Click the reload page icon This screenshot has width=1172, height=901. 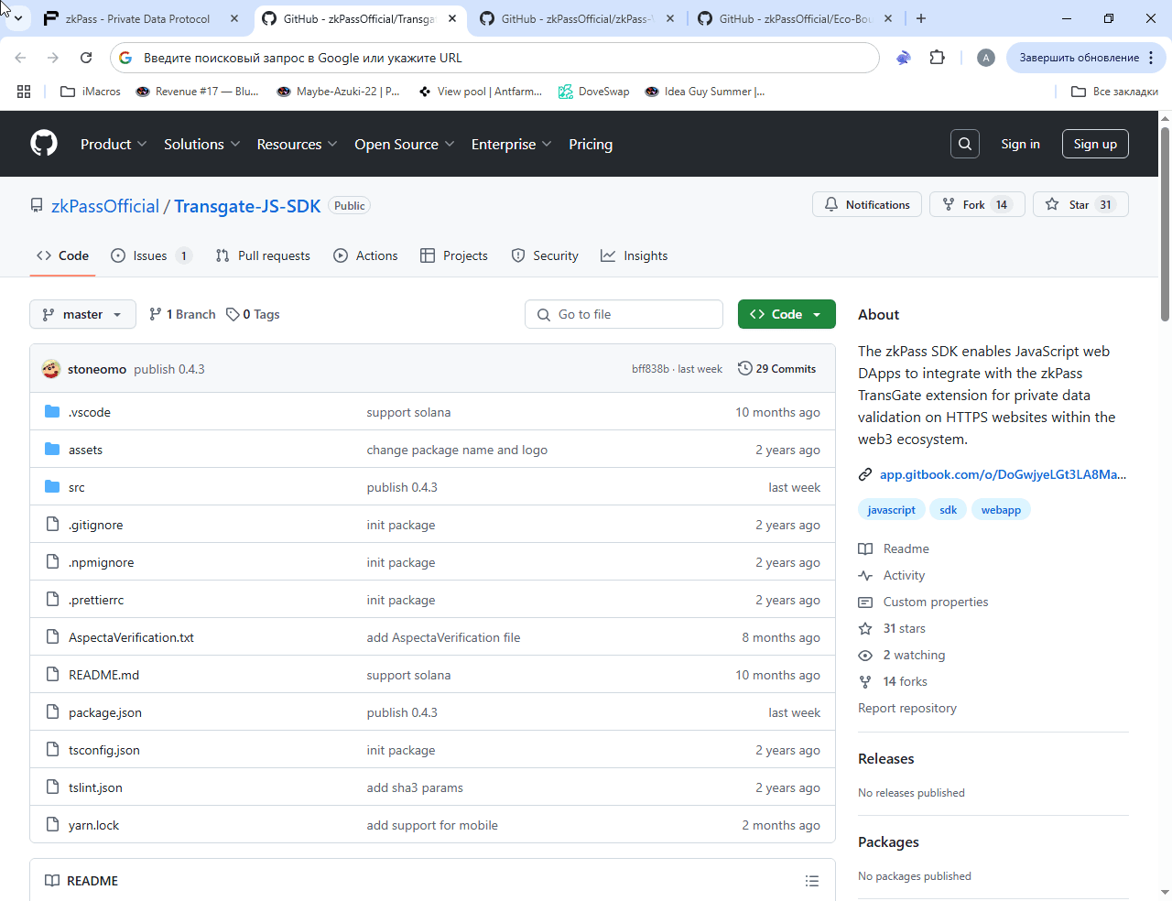pos(86,58)
